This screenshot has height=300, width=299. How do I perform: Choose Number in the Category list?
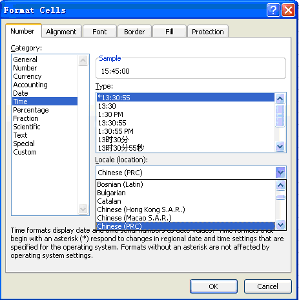(x=45, y=68)
